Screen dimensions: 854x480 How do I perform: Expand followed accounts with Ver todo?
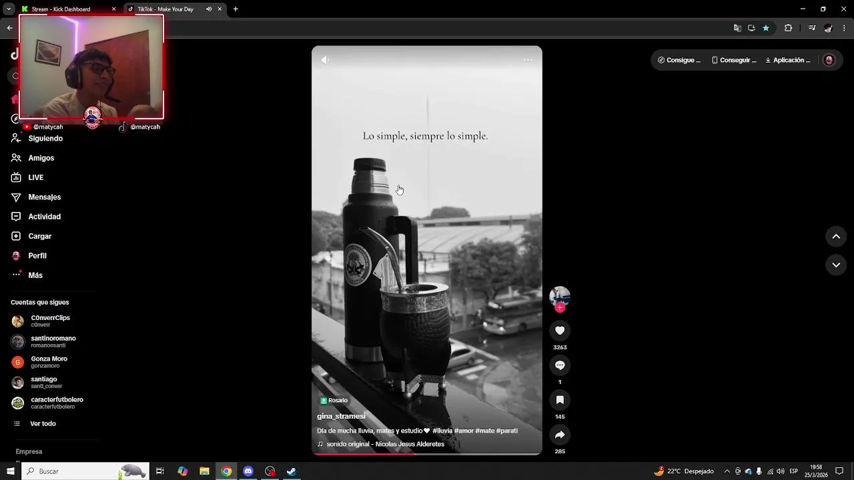pos(43,424)
